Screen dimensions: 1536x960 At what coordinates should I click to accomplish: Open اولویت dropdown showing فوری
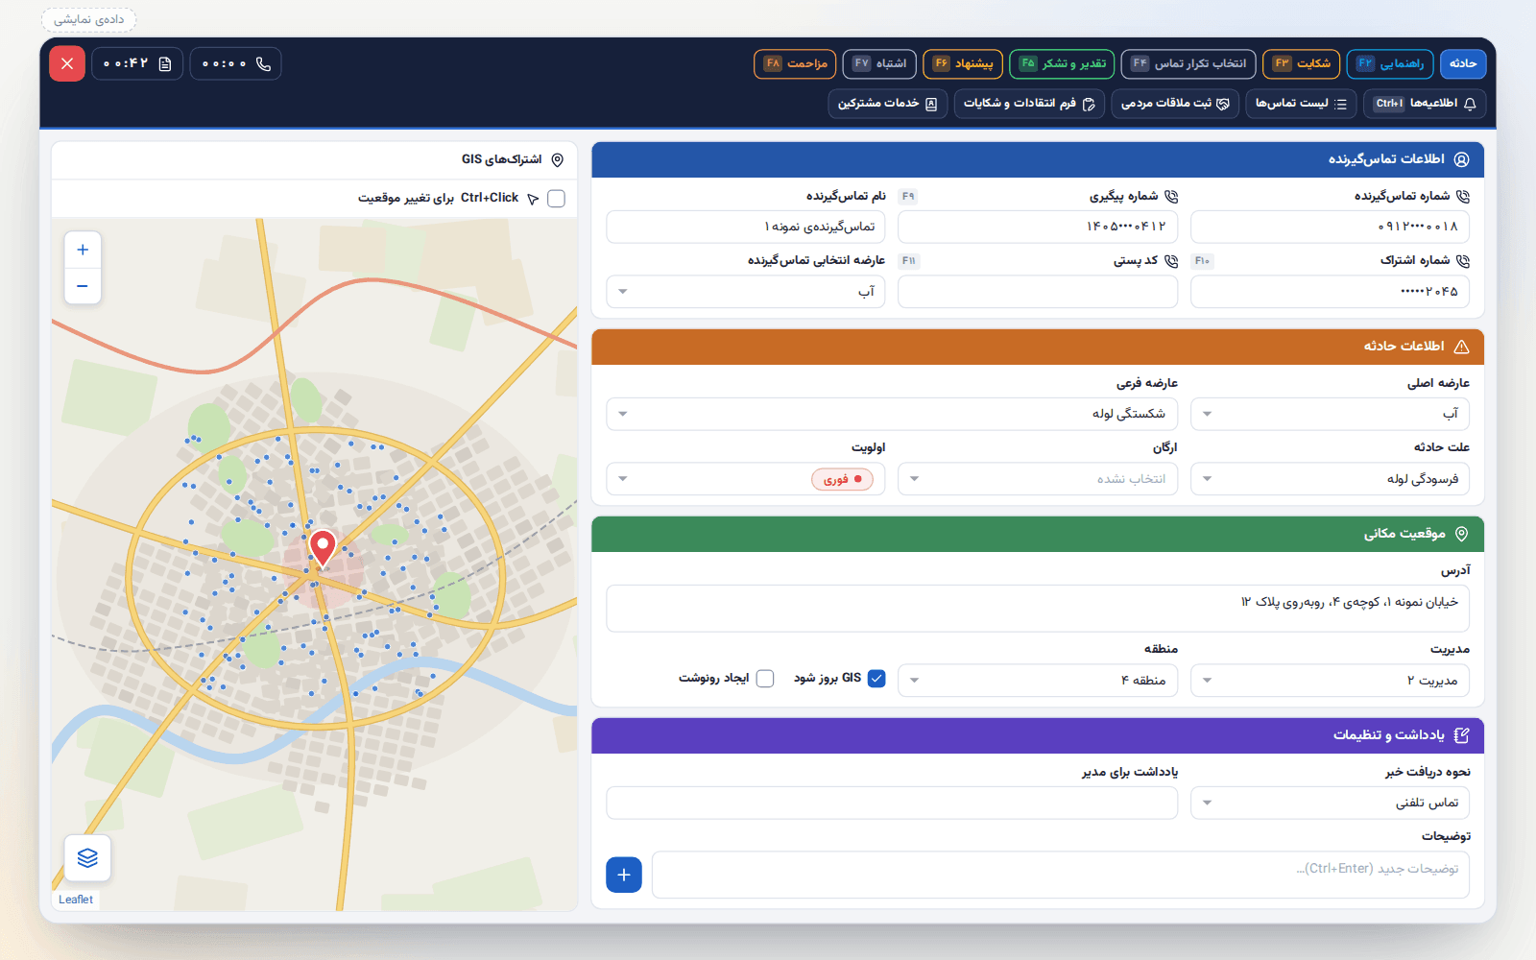point(746,479)
